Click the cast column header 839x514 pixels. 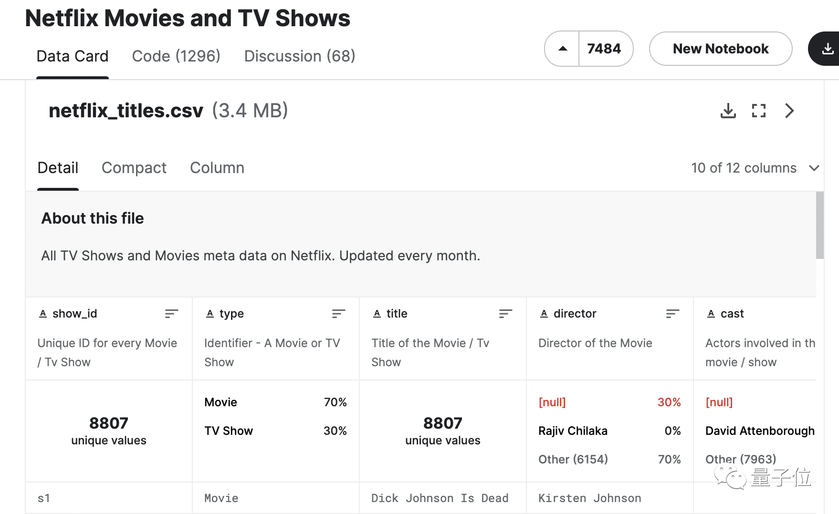point(732,314)
